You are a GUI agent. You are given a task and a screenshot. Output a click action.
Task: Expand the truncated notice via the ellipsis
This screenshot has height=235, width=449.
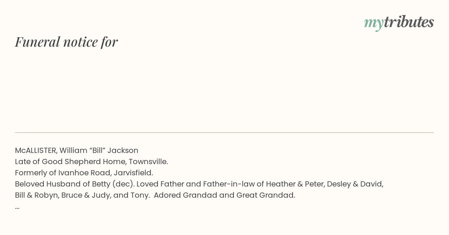tap(17, 207)
